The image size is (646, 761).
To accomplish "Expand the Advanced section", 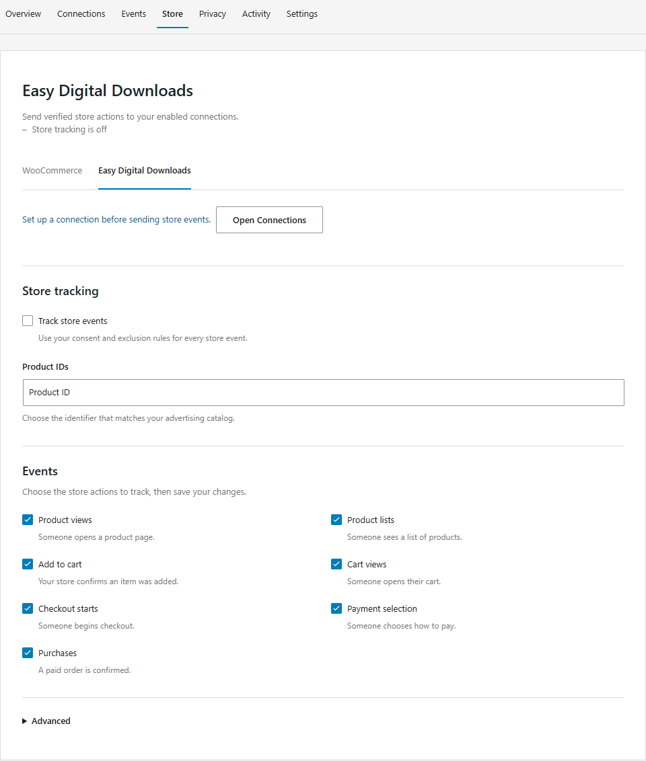I will [46, 721].
